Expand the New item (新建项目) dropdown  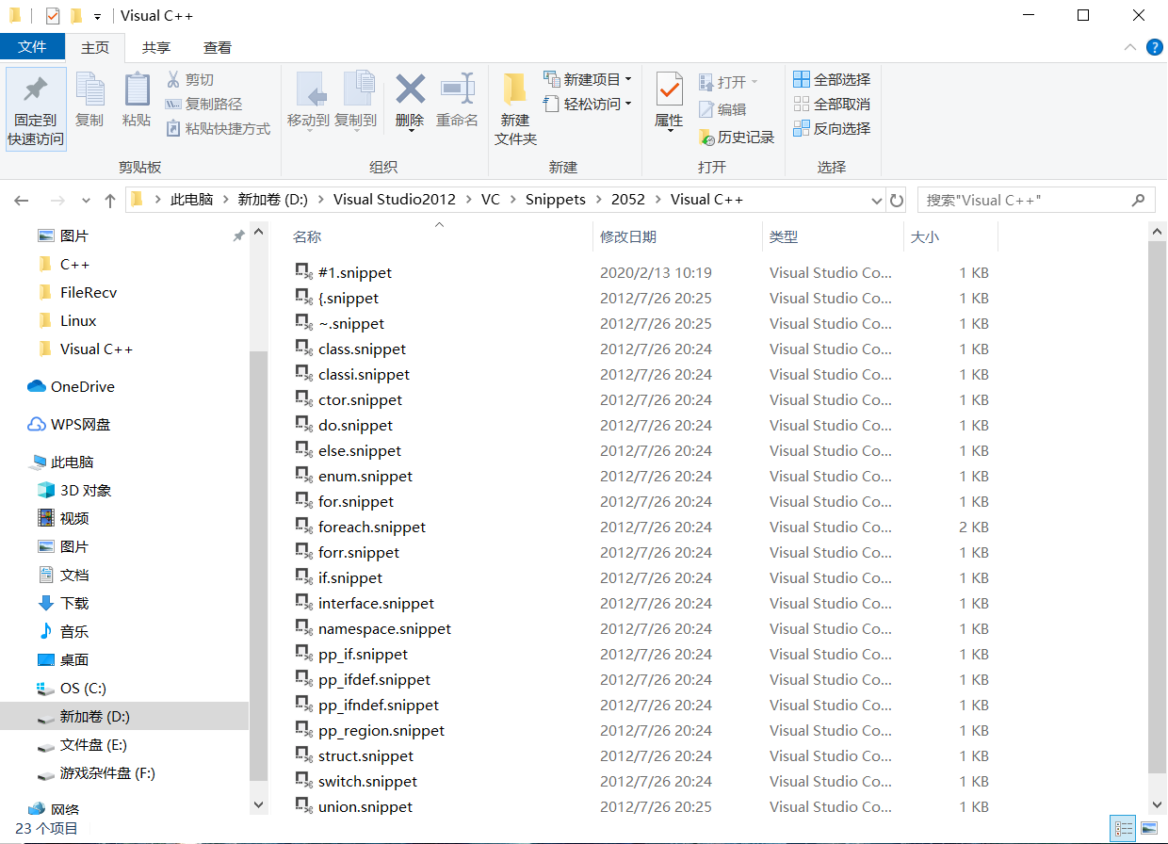coord(628,79)
